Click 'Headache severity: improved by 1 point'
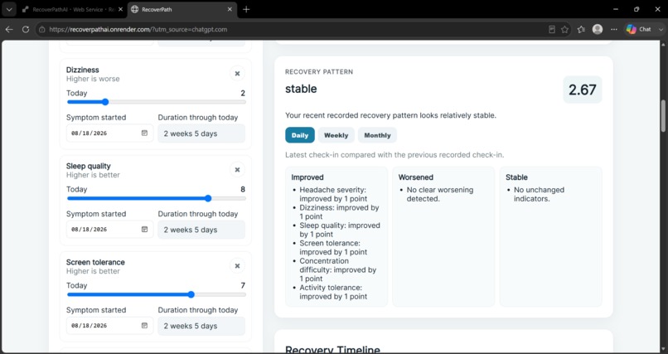This screenshot has width=668, height=354. click(x=333, y=194)
